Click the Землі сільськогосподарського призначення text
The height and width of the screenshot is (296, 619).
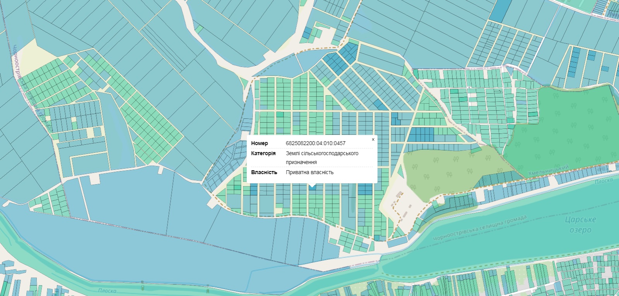click(x=322, y=157)
